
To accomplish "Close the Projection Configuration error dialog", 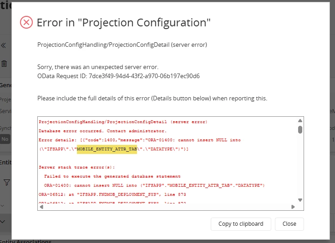I will tap(289, 224).
